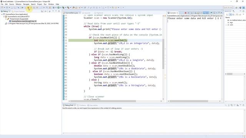Click the External Tools toolbar icon
Viewport: 246px width, 138px height.
[68, 8]
